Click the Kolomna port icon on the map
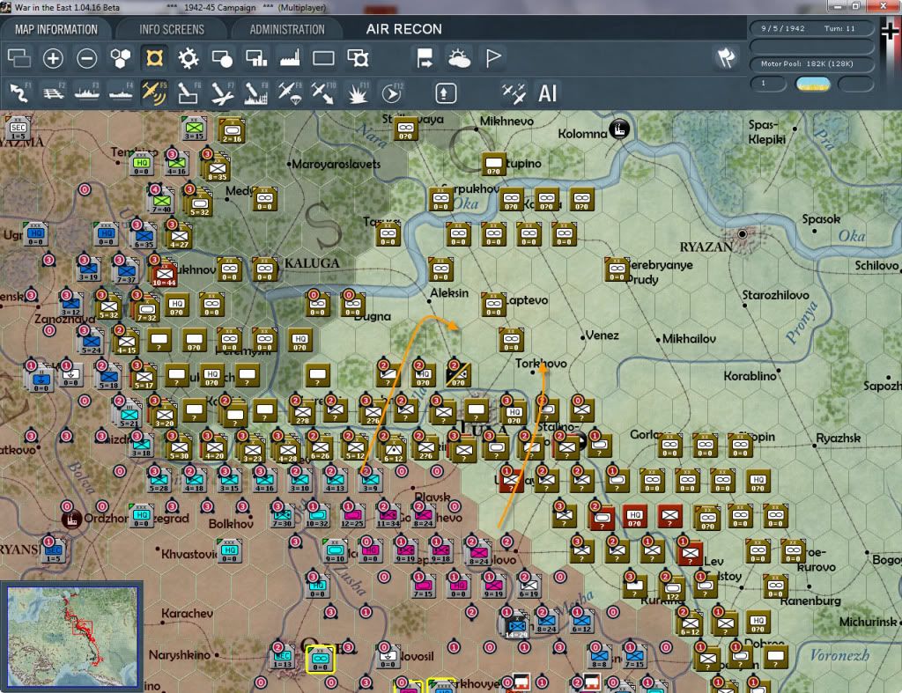 [x=619, y=129]
